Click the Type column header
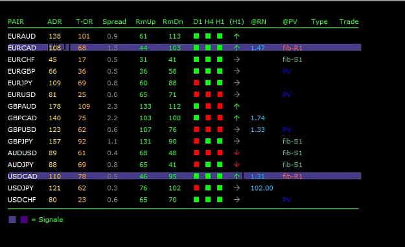The image size is (405, 247). [319, 22]
